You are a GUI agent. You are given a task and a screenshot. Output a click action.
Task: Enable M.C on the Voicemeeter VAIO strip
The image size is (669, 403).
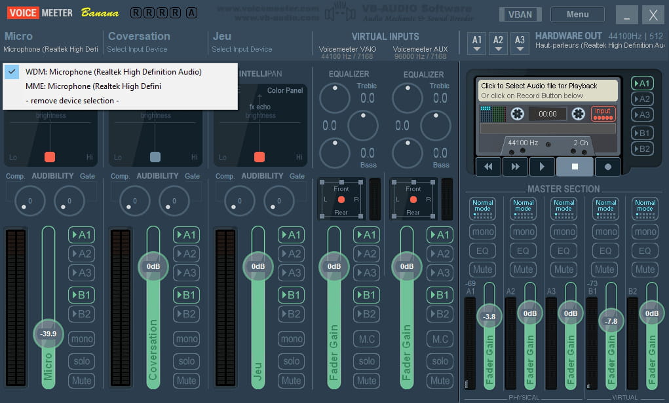pos(366,339)
